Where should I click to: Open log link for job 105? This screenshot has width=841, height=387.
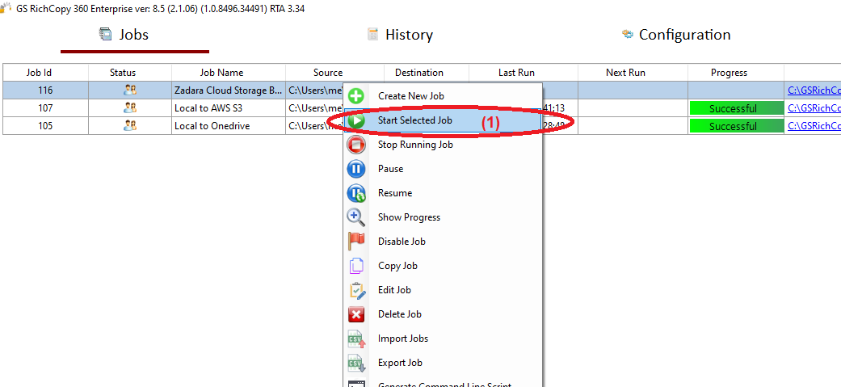(814, 126)
